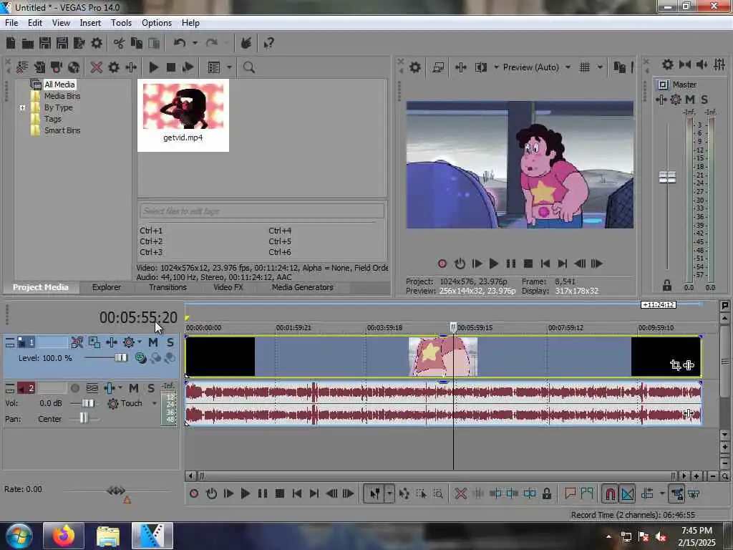This screenshot has width=733, height=550.
Task: Select the Media Bins folder
Action: point(62,96)
